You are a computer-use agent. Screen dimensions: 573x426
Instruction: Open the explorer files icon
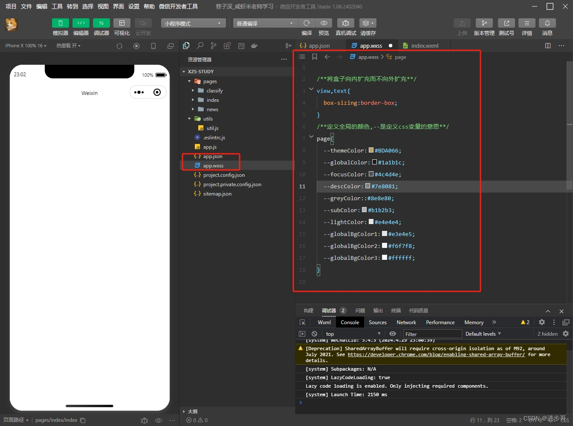pyautogui.click(x=186, y=46)
